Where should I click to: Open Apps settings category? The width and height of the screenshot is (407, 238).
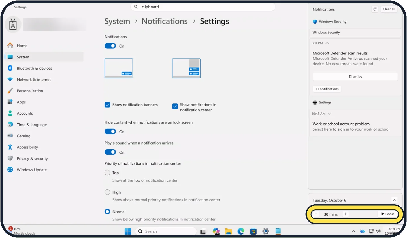(21, 102)
